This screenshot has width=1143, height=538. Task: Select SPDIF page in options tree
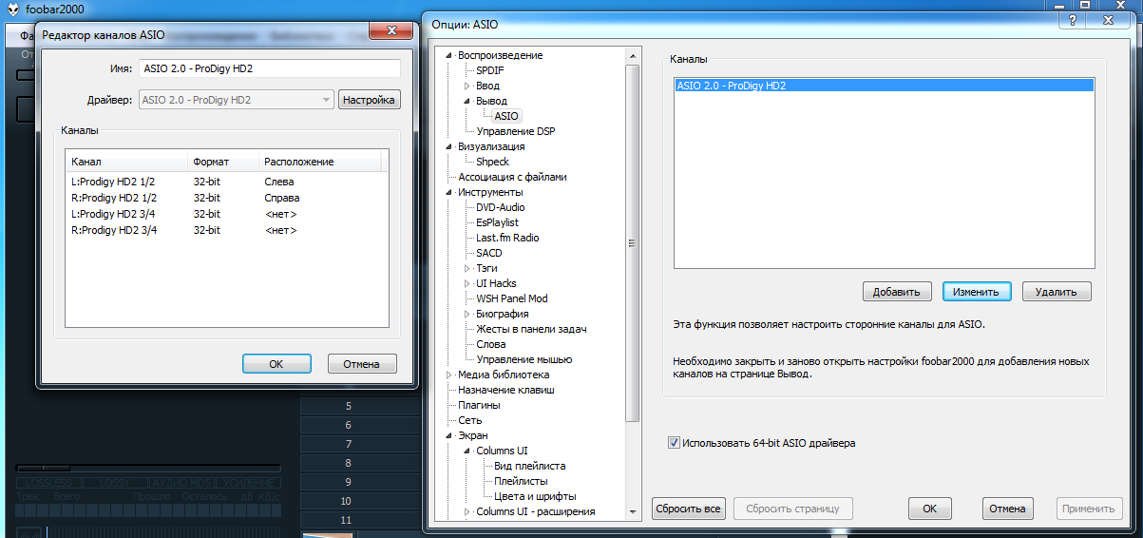pos(491,70)
